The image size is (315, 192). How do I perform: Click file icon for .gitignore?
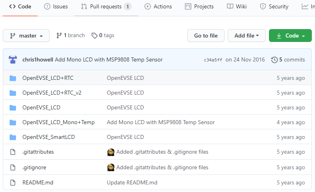(13, 167)
